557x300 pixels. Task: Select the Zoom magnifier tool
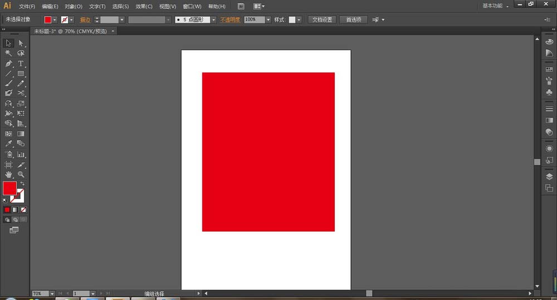point(21,174)
